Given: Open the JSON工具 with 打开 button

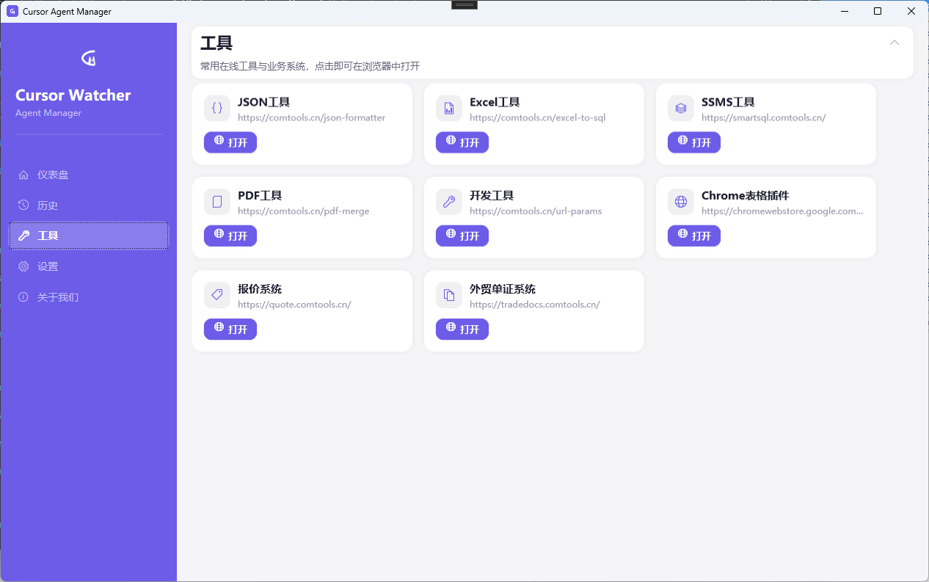Looking at the screenshot, I should tap(230, 142).
